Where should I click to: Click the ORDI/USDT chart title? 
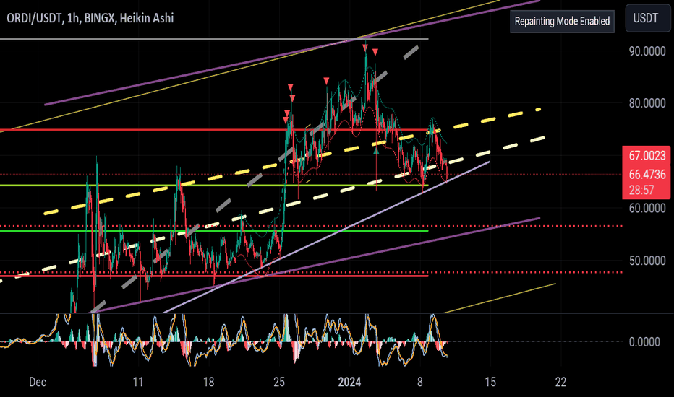point(90,18)
